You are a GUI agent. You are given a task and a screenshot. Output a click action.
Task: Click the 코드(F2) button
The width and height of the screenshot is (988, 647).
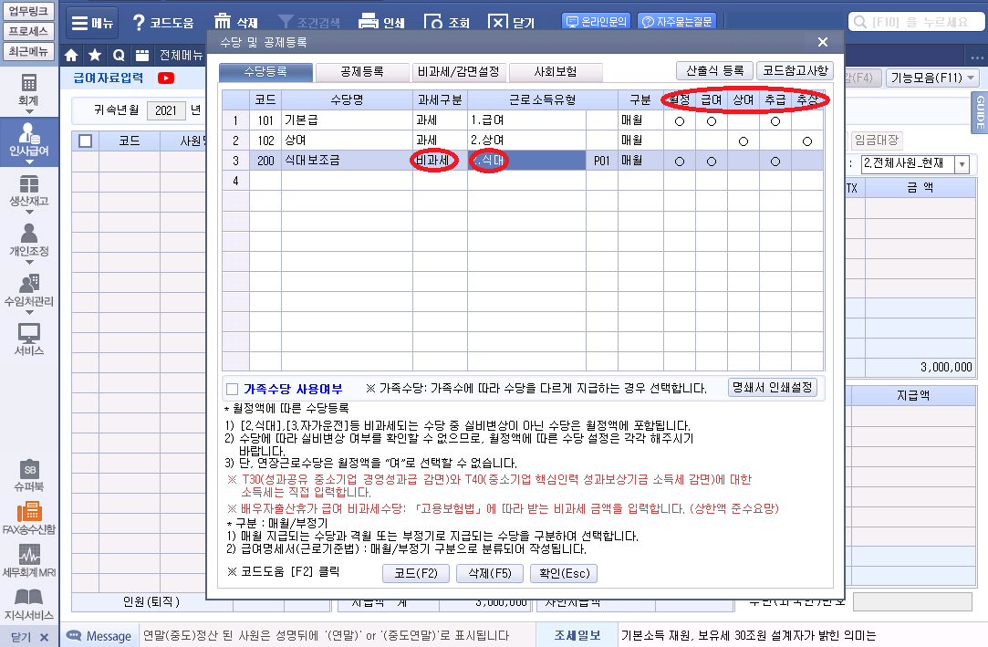416,573
